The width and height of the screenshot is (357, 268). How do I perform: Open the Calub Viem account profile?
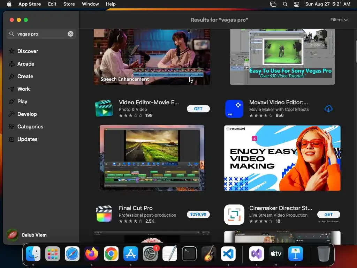click(x=27, y=235)
